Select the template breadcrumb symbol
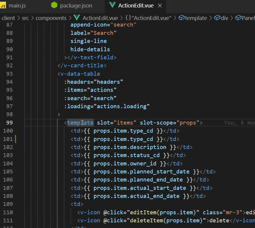The width and height of the screenshot is (255, 228). 196,18
